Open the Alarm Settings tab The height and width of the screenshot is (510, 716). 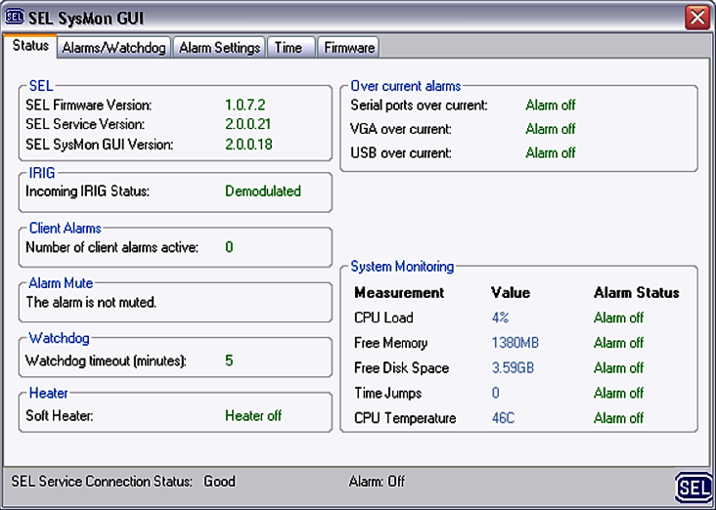pyautogui.click(x=220, y=48)
